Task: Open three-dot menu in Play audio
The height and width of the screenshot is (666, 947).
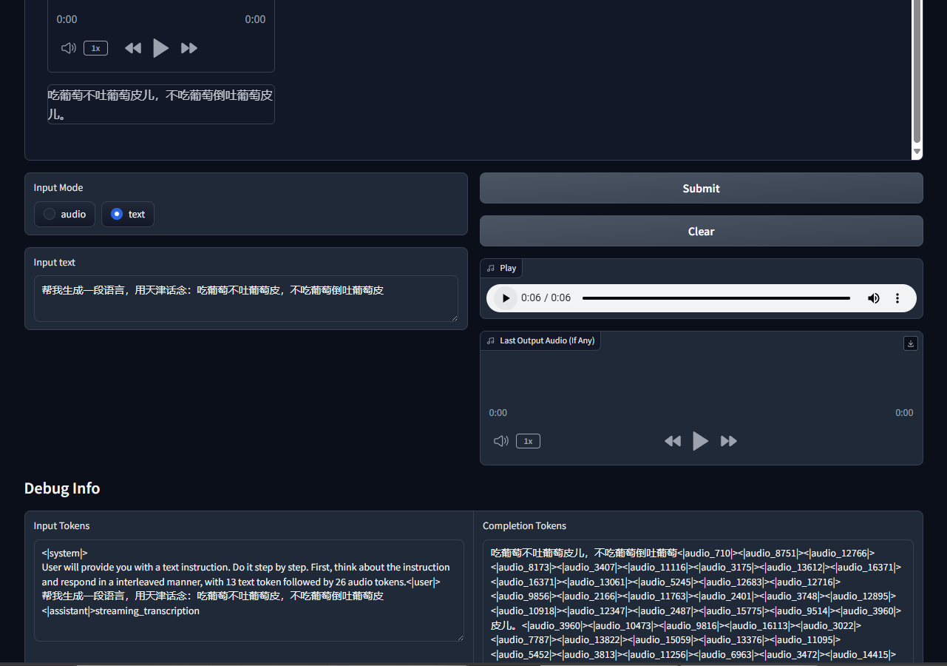Action: 897,298
